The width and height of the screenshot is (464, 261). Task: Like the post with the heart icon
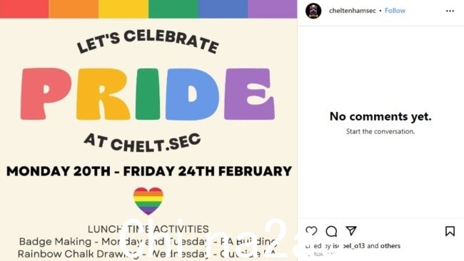(x=311, y=231)
